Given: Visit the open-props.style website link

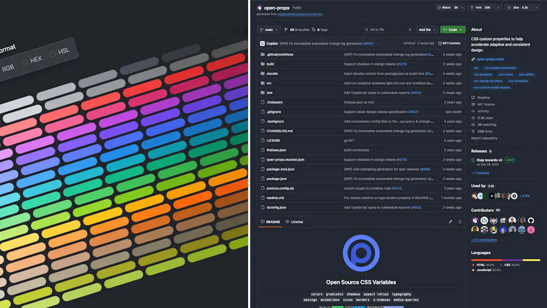Looking at the screenshot, I should tap(490, 59).
